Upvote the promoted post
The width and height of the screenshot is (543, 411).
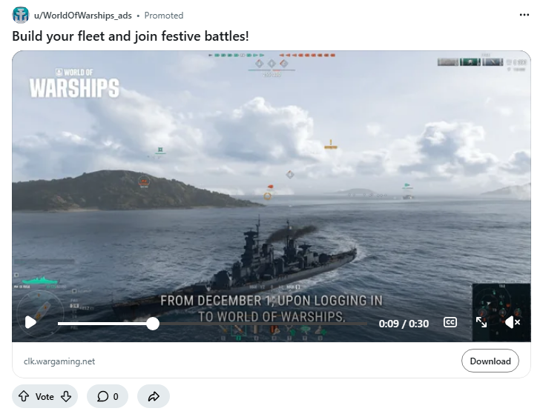(24, 396)
